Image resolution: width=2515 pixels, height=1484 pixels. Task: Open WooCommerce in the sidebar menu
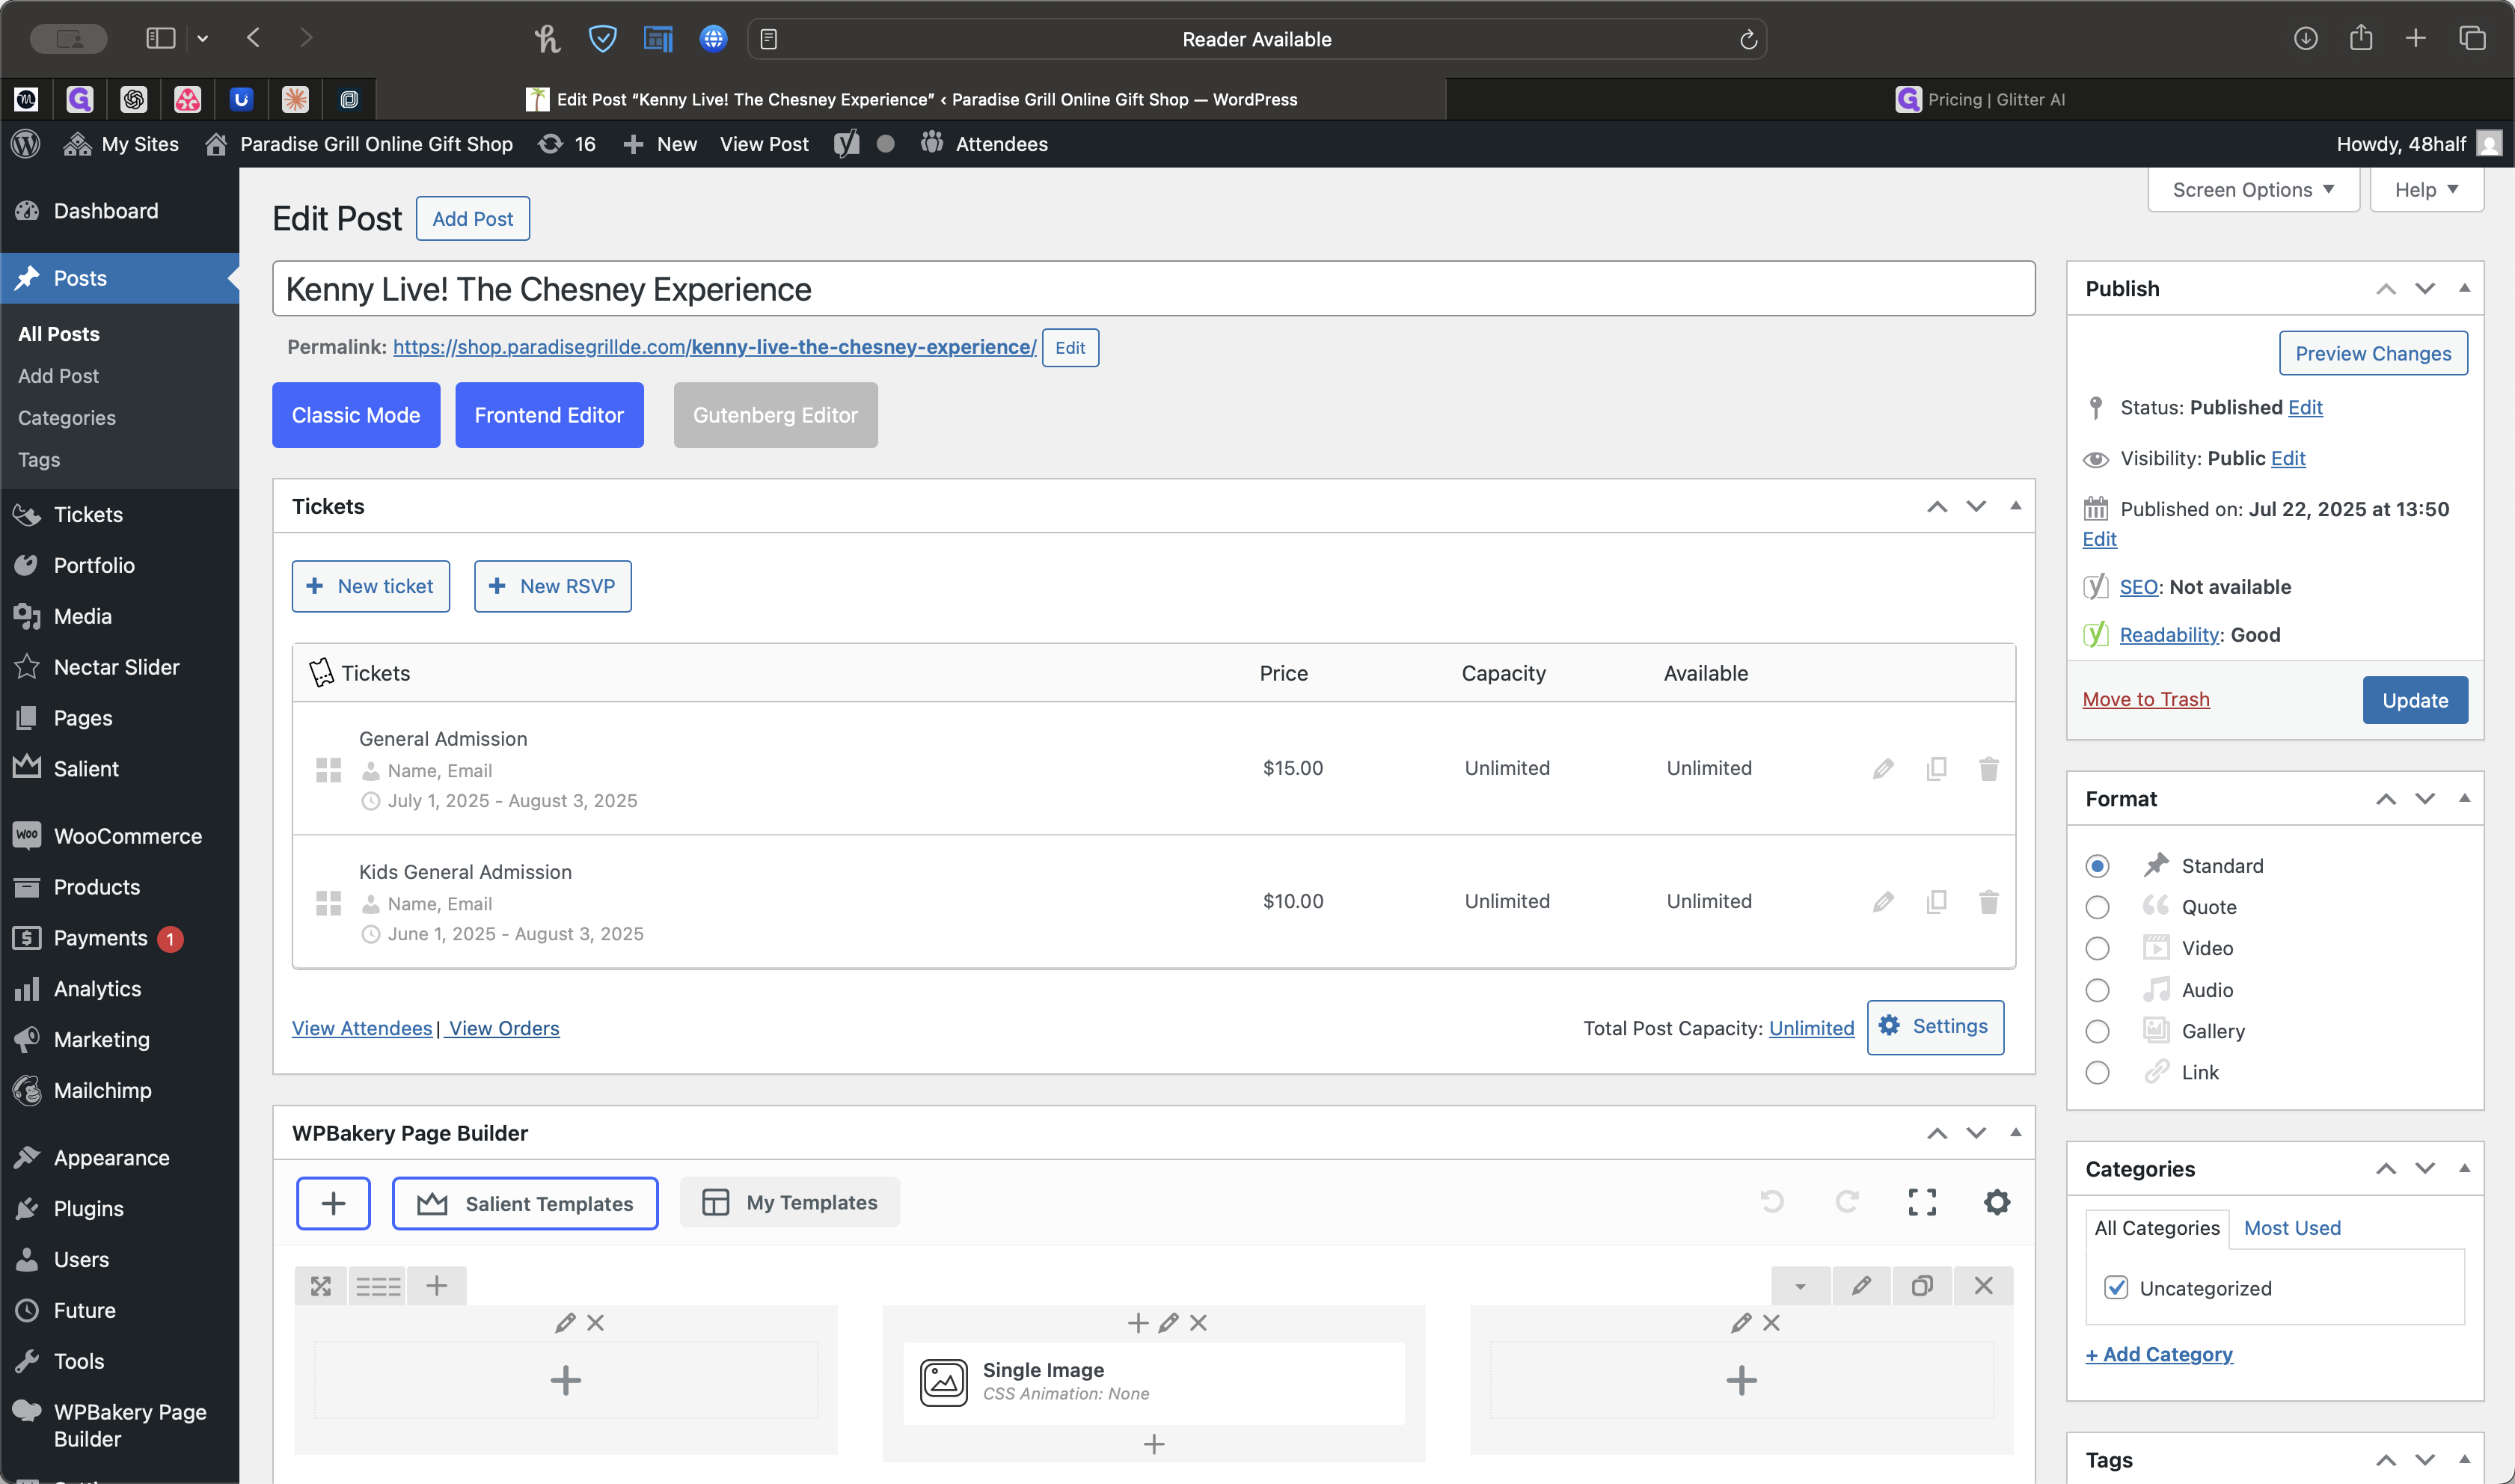pyautogui.click(x=127, y=836)
